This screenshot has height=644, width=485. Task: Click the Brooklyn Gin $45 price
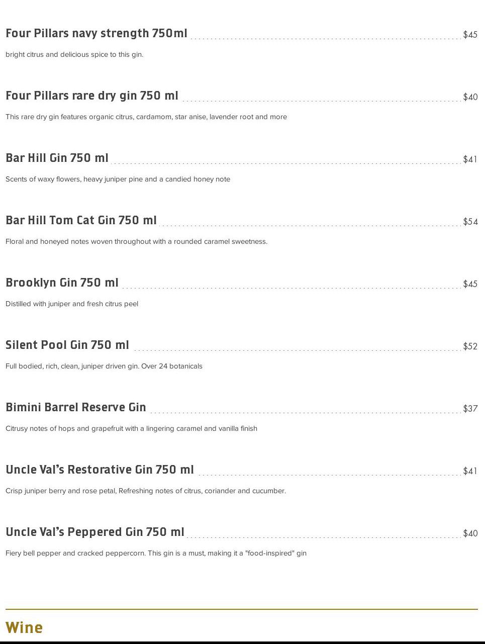click(x=470, y=284)
